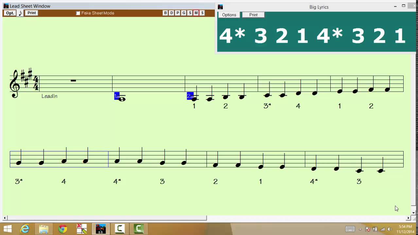Click Print in the Big Lyrics window
Image resolution: width=418 pixels, height=235 pixels.
[253, 15]
